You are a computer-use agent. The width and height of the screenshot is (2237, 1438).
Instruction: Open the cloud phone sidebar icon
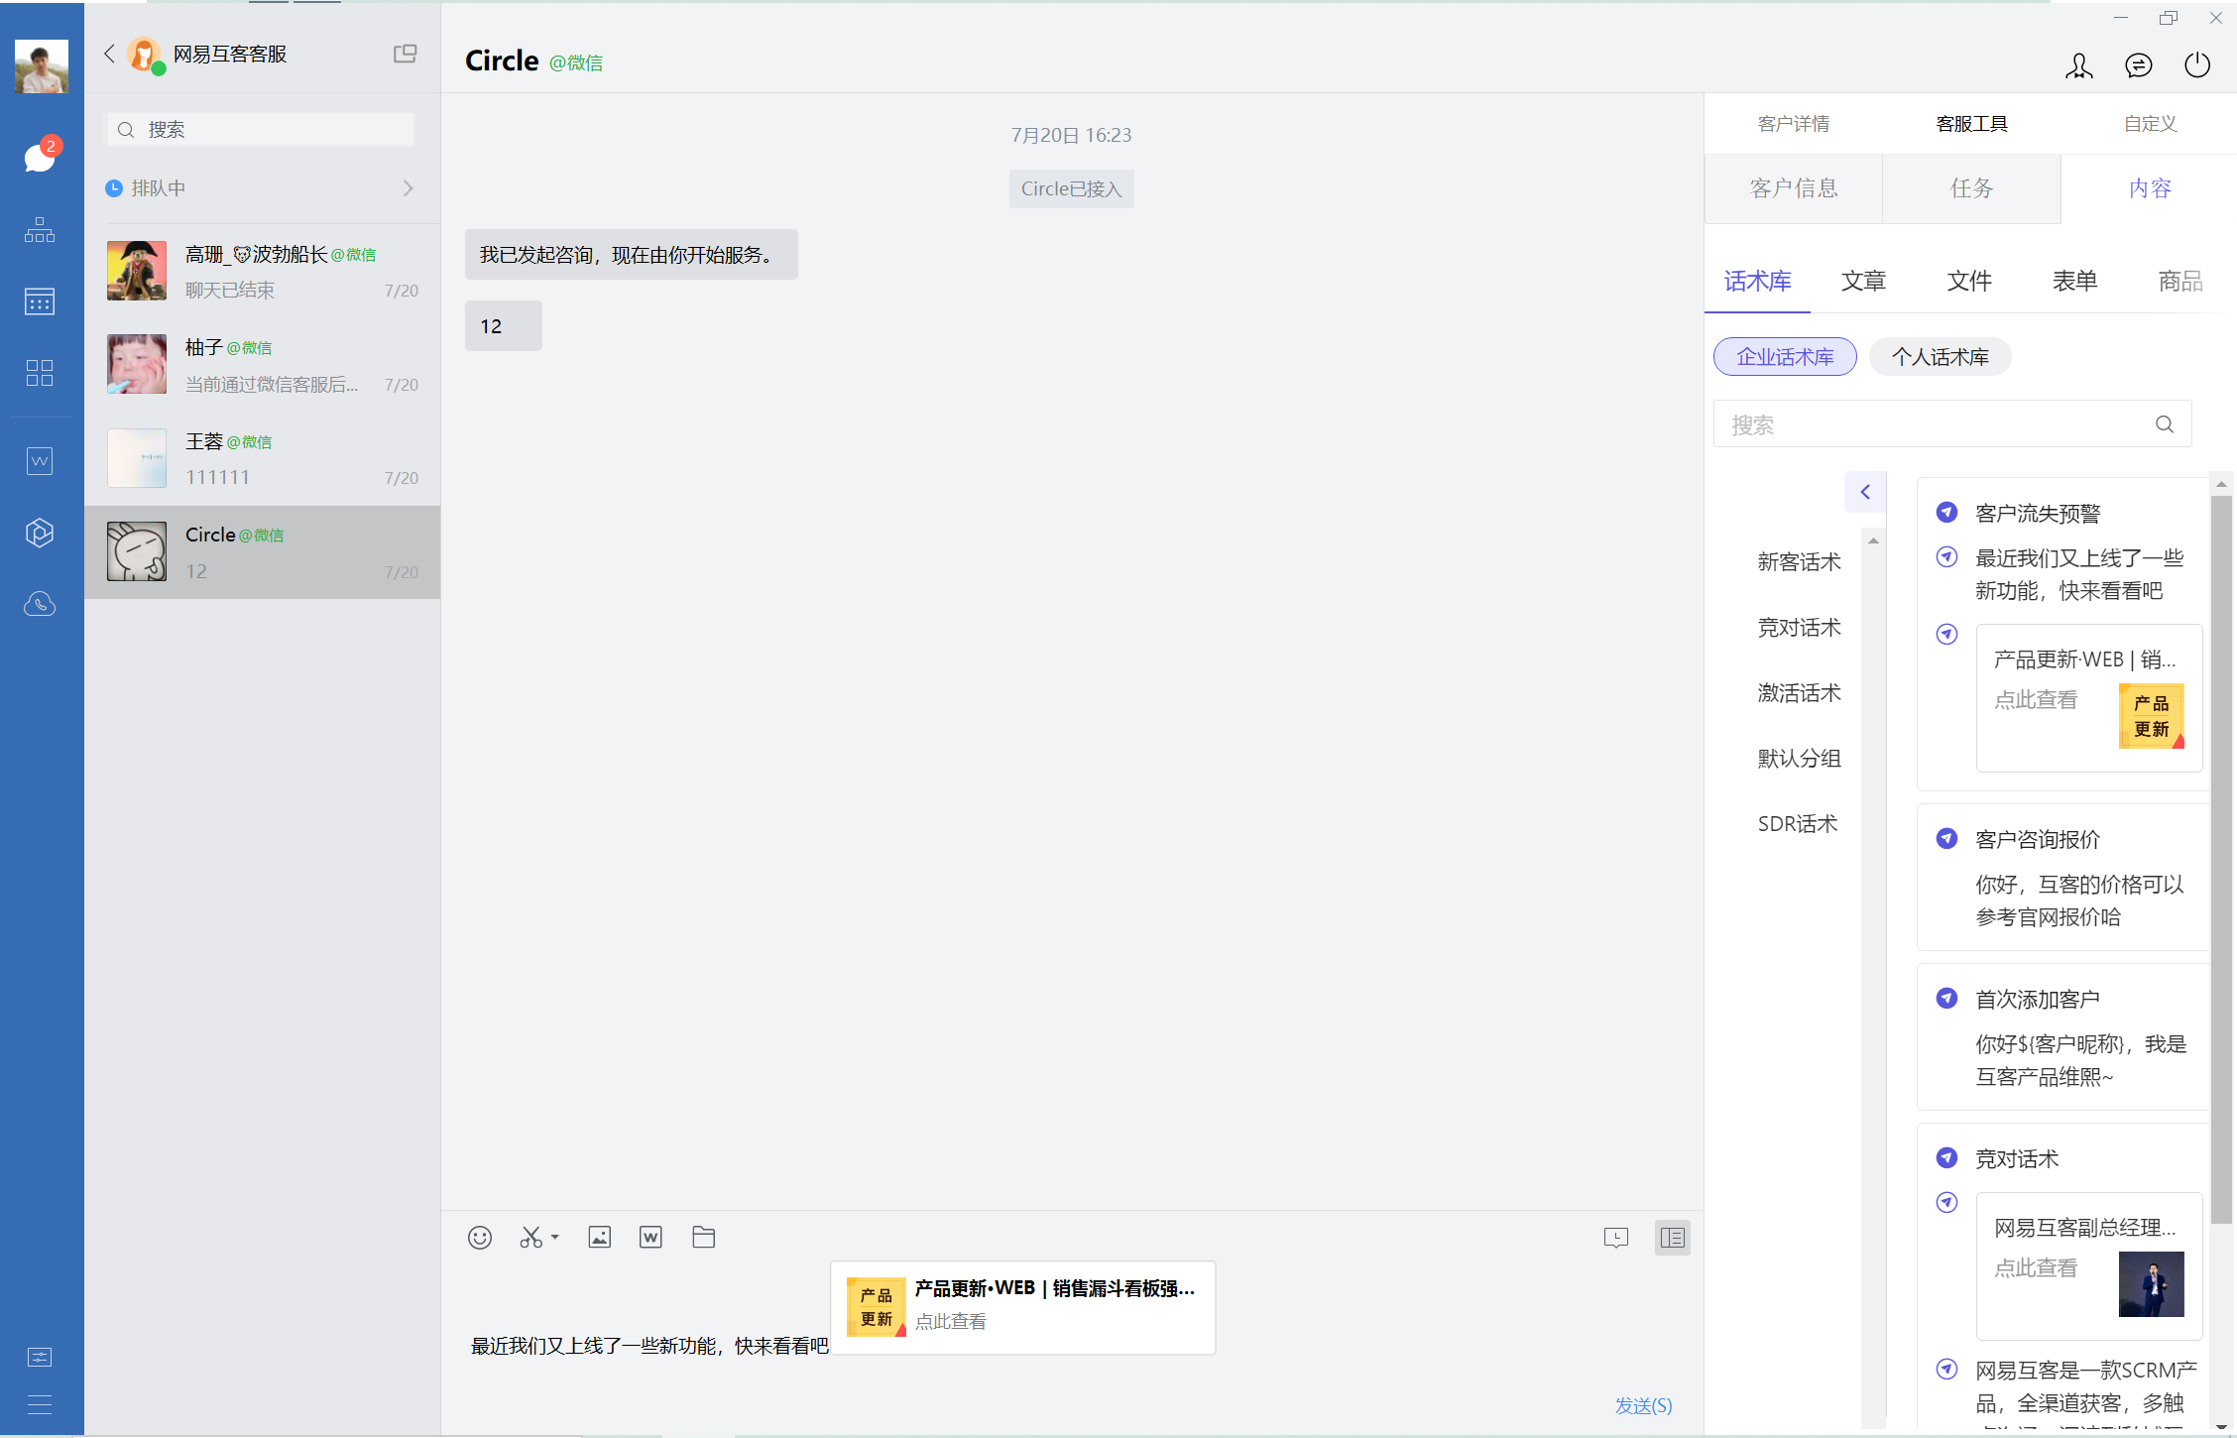40,604
